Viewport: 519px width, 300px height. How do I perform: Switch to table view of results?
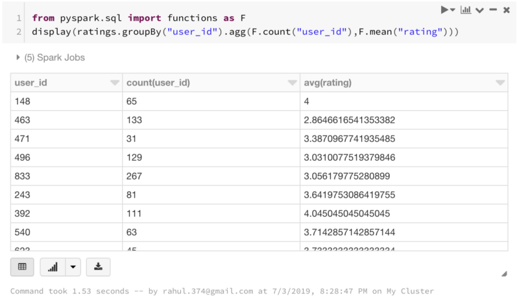click(x=22, y=266)
